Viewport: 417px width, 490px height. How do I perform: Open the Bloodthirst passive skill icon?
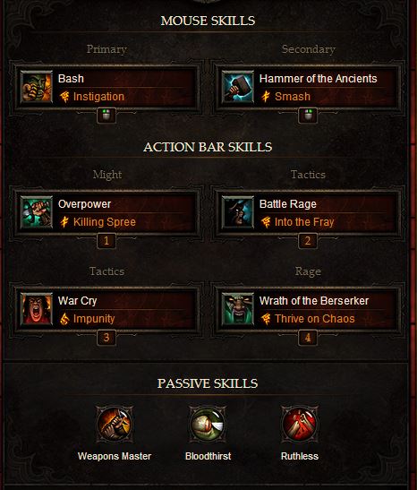coord(208,424)
